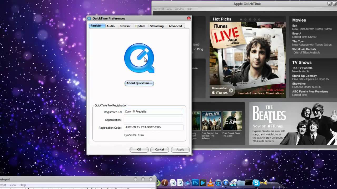Image resolution: width=337 pixels, height=189 pixels.
Task: Open the Easy A movie link
Action: [297, 34]
